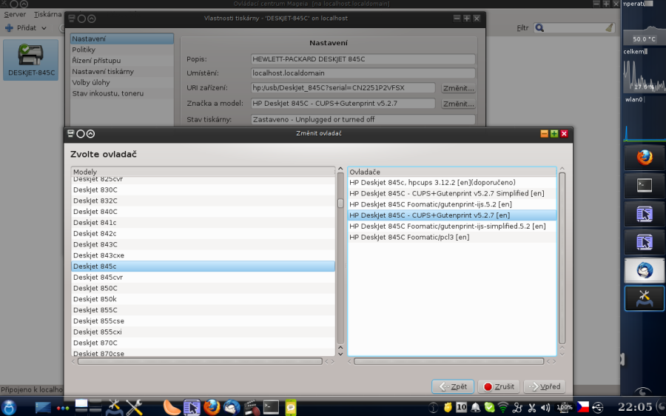Viewport: 666px width, 416px height.
Task: Click the green chat phone icon in taskbar
Action: (291, 407)
